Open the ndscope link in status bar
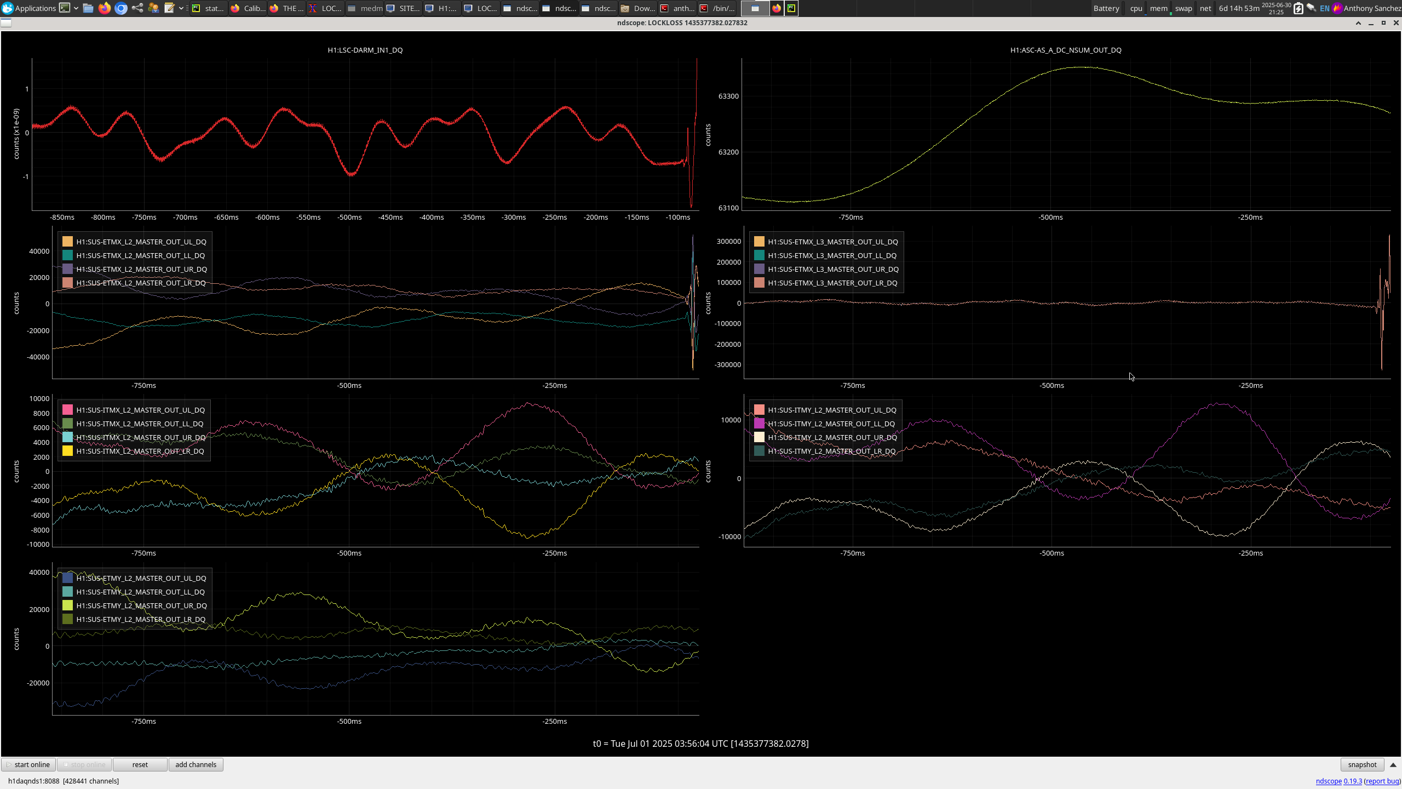This screenshot has height=789, width=1402. pos(1329,781)
